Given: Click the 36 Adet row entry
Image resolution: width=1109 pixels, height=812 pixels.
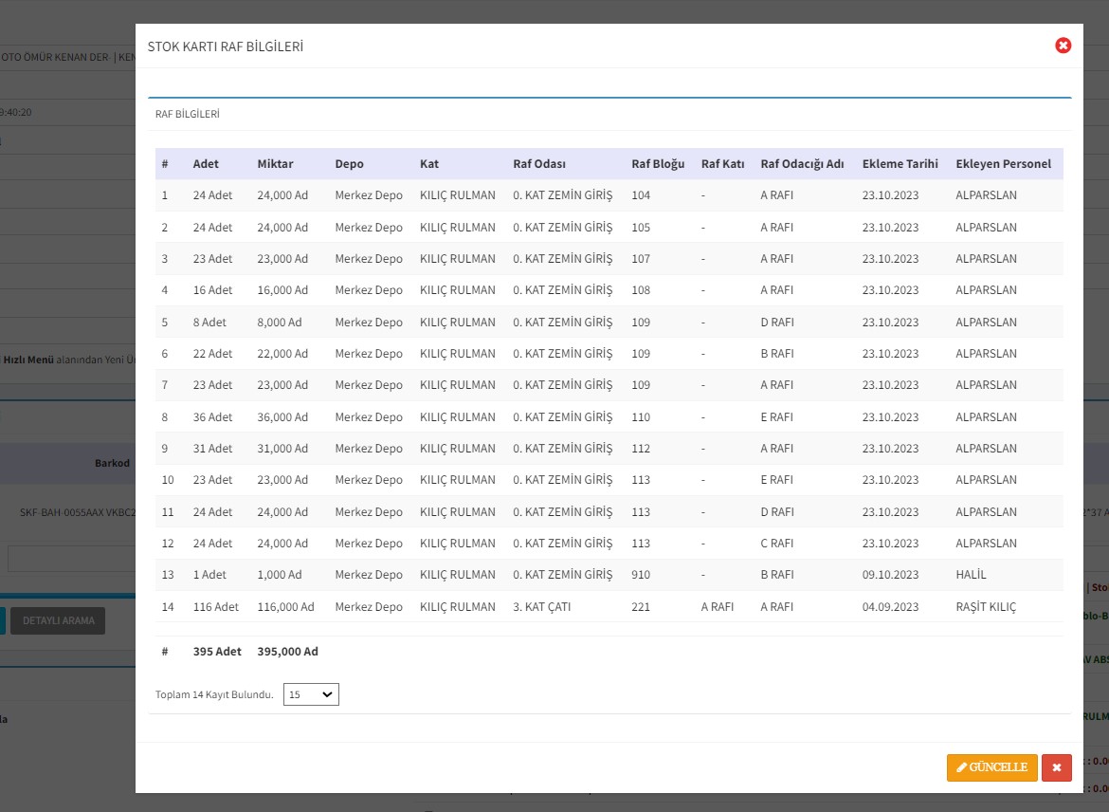Looking at the screenshot, I should 212,417.
